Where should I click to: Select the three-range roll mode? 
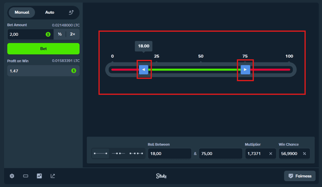point(136,153)
